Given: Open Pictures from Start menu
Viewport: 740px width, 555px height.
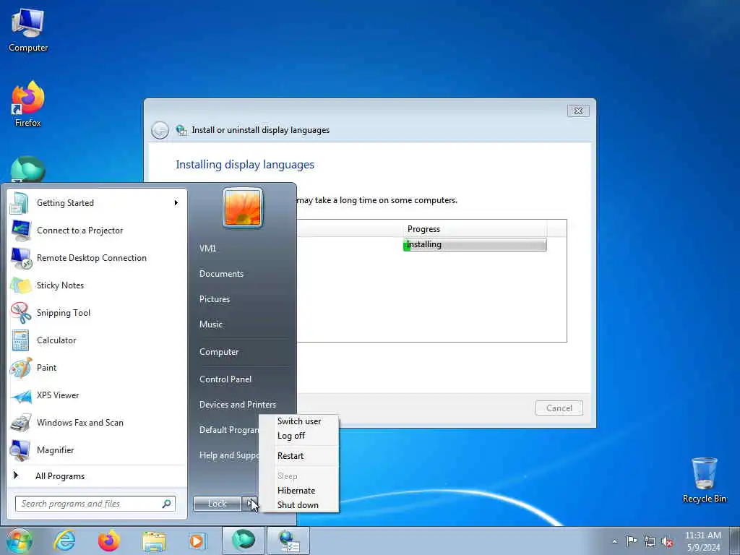Looking at the screenshot, I should pyautogui.click(x=215, y=299).
